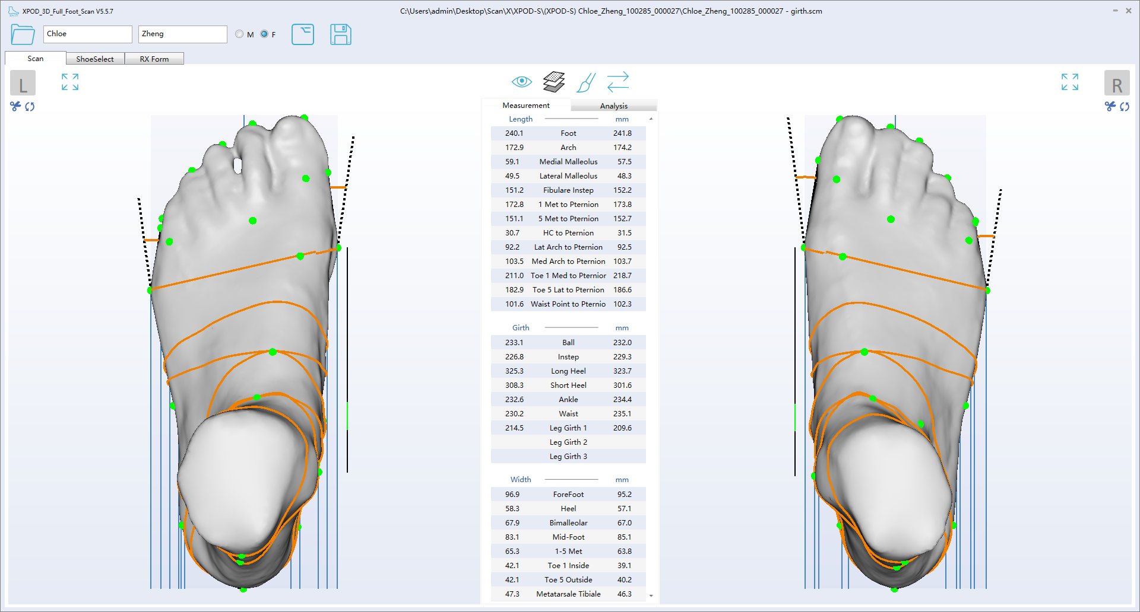Image resolution: width=1140 pixels, height=612 pixels.
Task: Click the L left foot button
Action: coord(23,84)
